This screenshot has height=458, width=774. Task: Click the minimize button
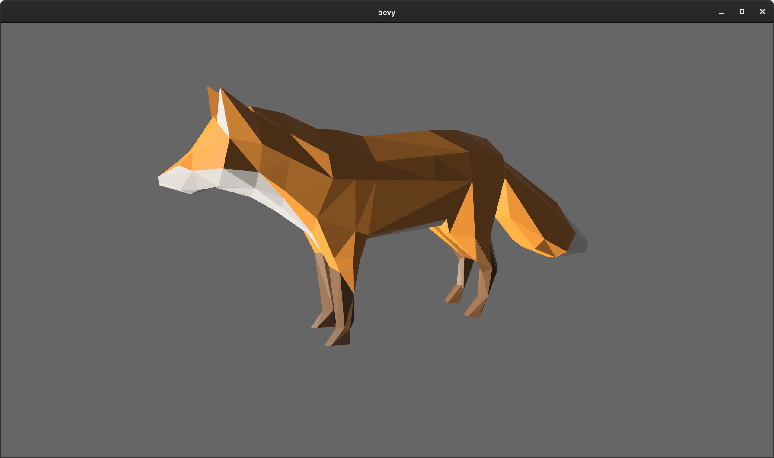point(721,12)
